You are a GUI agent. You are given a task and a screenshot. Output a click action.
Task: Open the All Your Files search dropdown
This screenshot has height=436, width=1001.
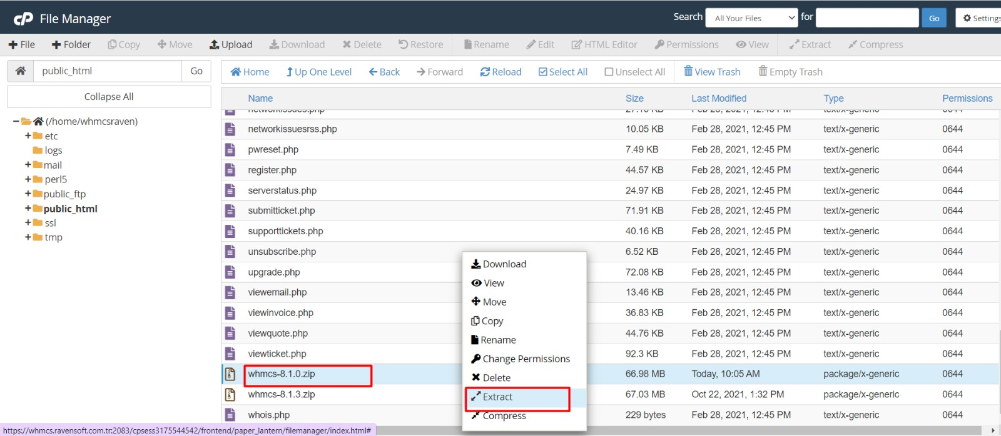(751, 18)
